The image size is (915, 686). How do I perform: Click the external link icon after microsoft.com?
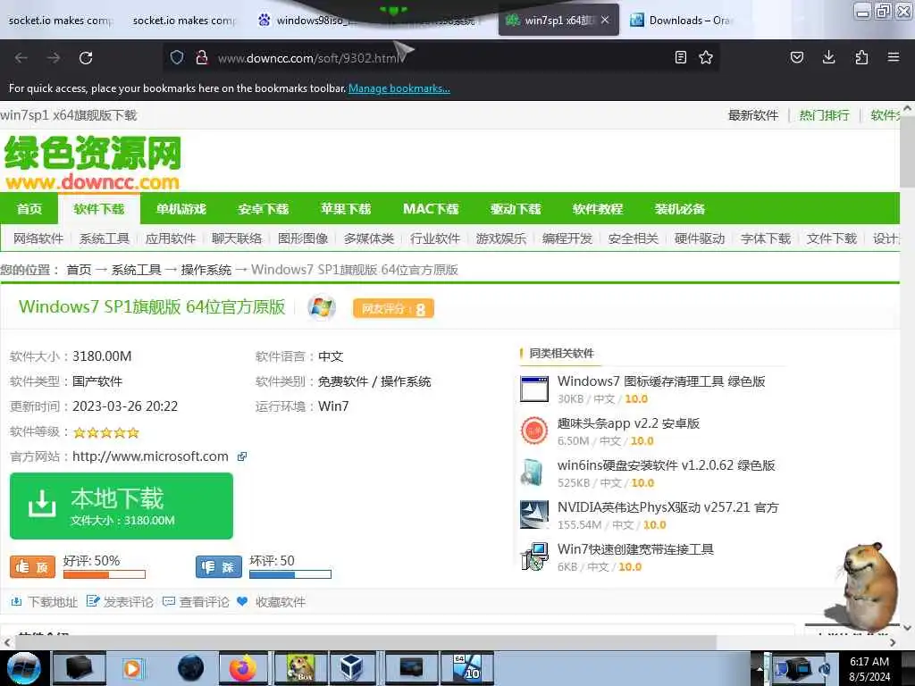point(242,456)
